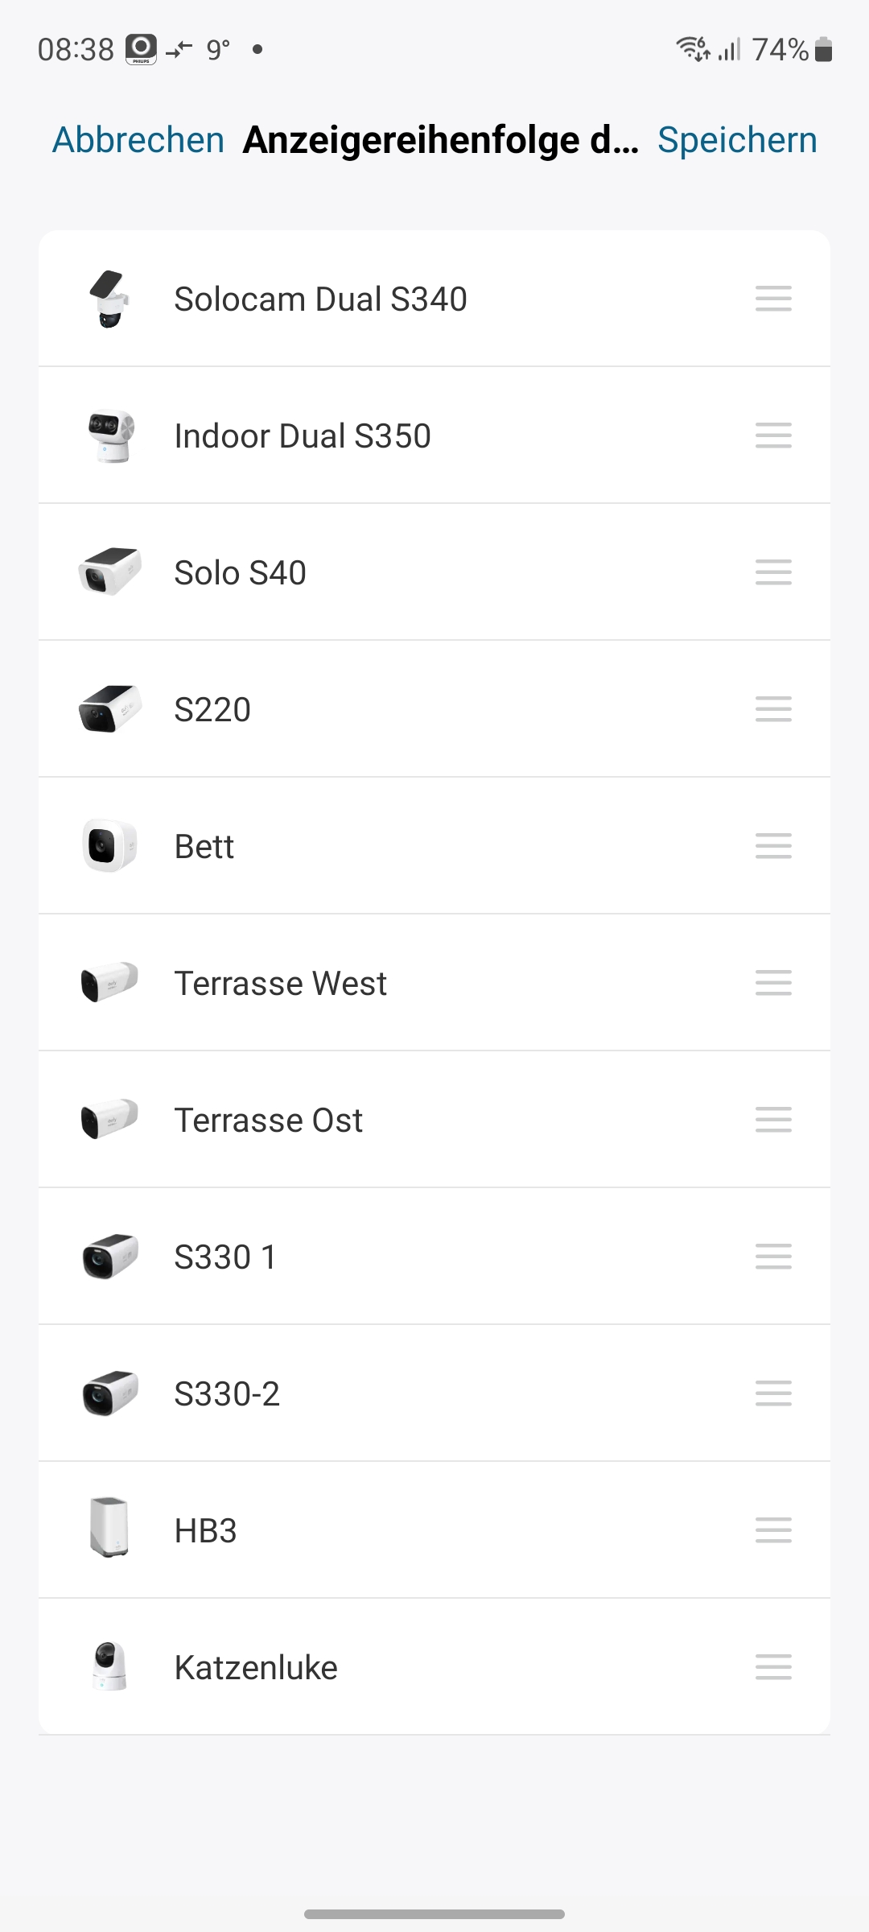The height and width of the screenshot is (1932, 869).
Task: Select the Katzenluke list entry
Action: [256, 1667]
